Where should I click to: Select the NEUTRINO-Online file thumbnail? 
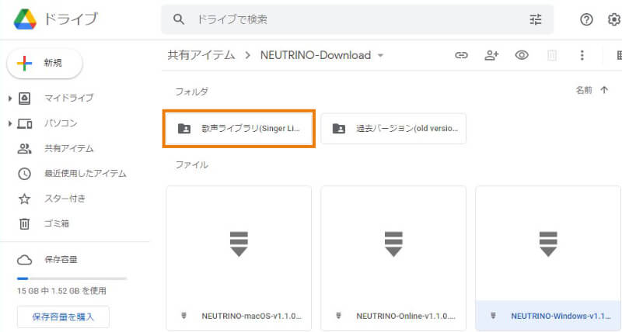point(393,244)
